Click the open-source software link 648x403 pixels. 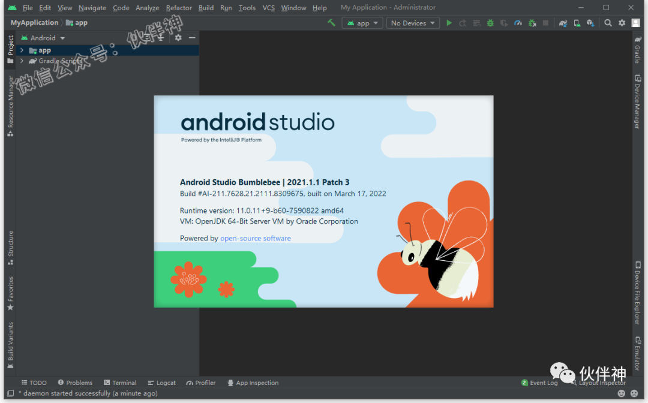[x=256, y=238]
